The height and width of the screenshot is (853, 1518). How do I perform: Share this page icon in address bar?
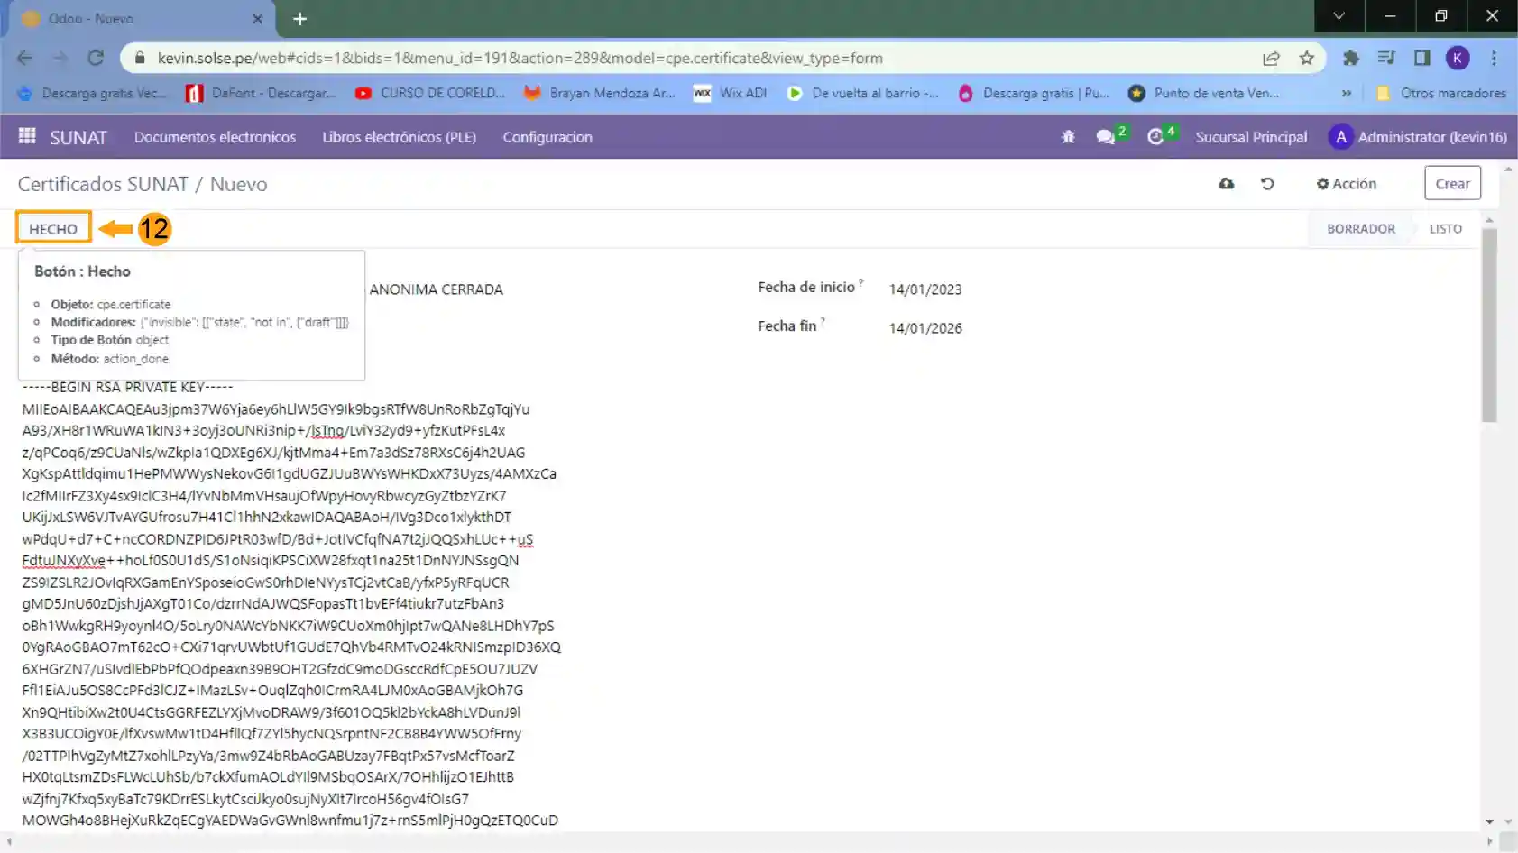(x=1271, y=58)
